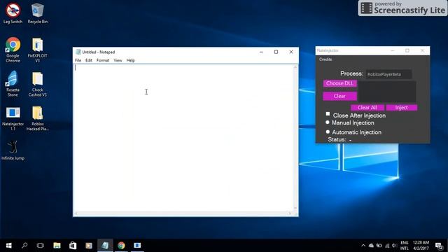
Task: Select the Check Cashed V3 folder
Action: [x=37, y=84]
